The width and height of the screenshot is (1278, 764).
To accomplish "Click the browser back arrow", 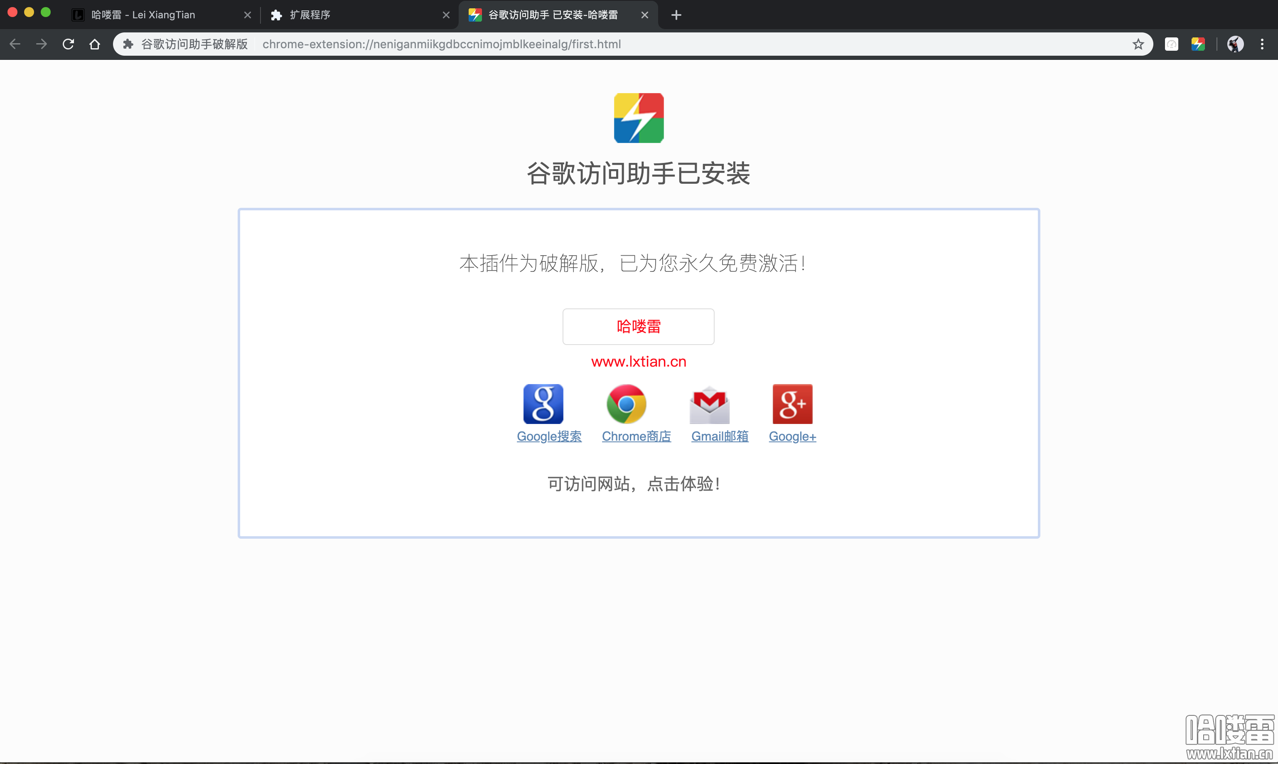I will click(x=15, y=44).
